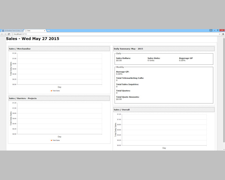225x180 pixels.
Task: Close the Sales tab
Action: (45, 31)
